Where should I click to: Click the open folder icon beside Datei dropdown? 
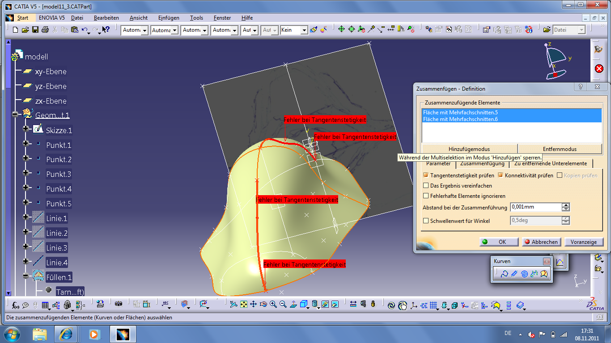[x=547, y=30]
